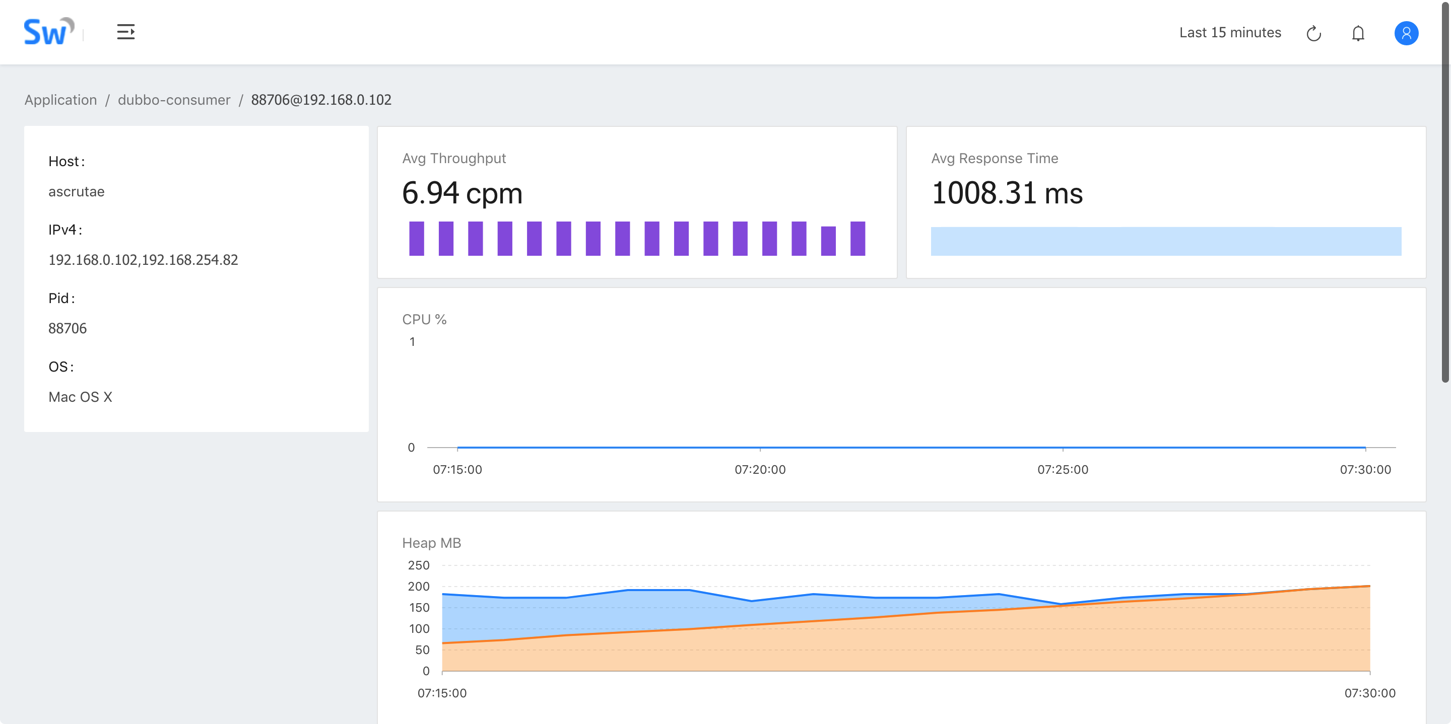Viewport: 1451px width, 724px height.
Task: Toggle the Last 15 minutes time range dropdown
Action: coord(1229,32)
